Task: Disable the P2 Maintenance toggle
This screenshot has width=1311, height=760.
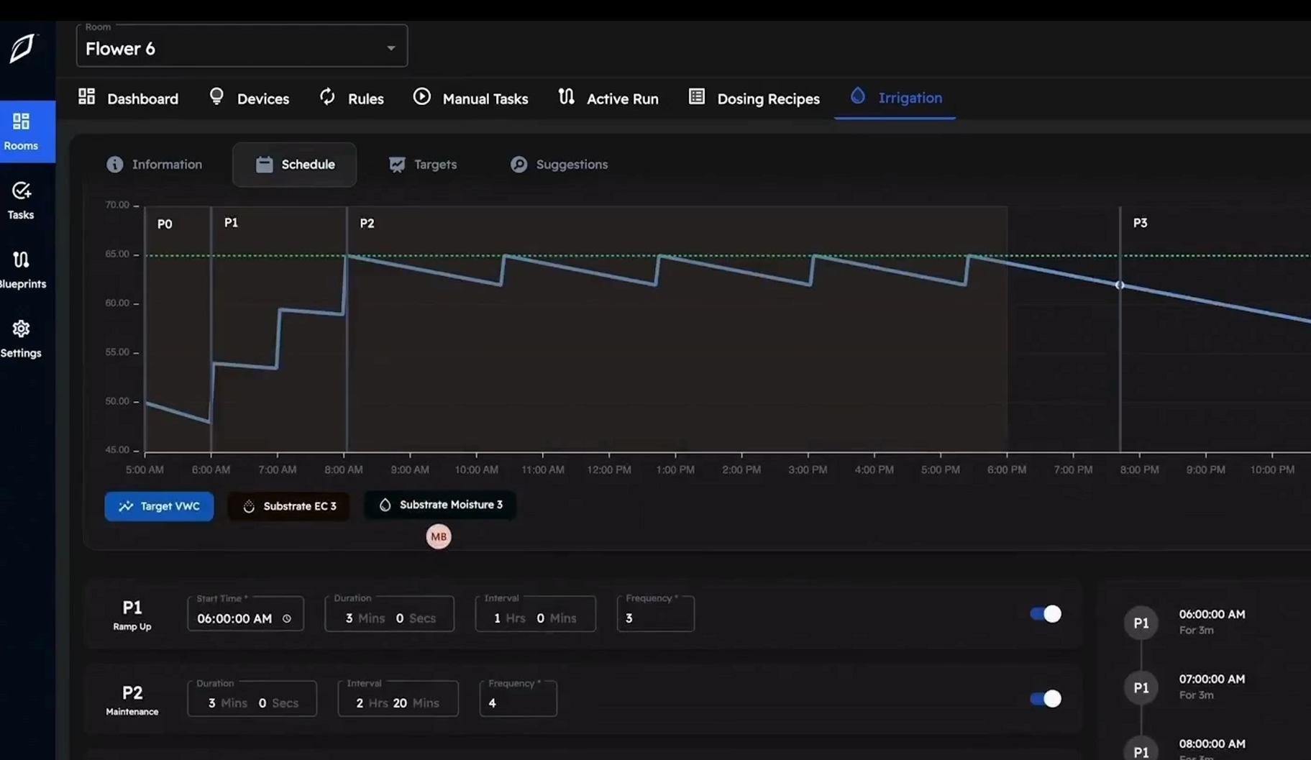Action: pos(1045,698)
